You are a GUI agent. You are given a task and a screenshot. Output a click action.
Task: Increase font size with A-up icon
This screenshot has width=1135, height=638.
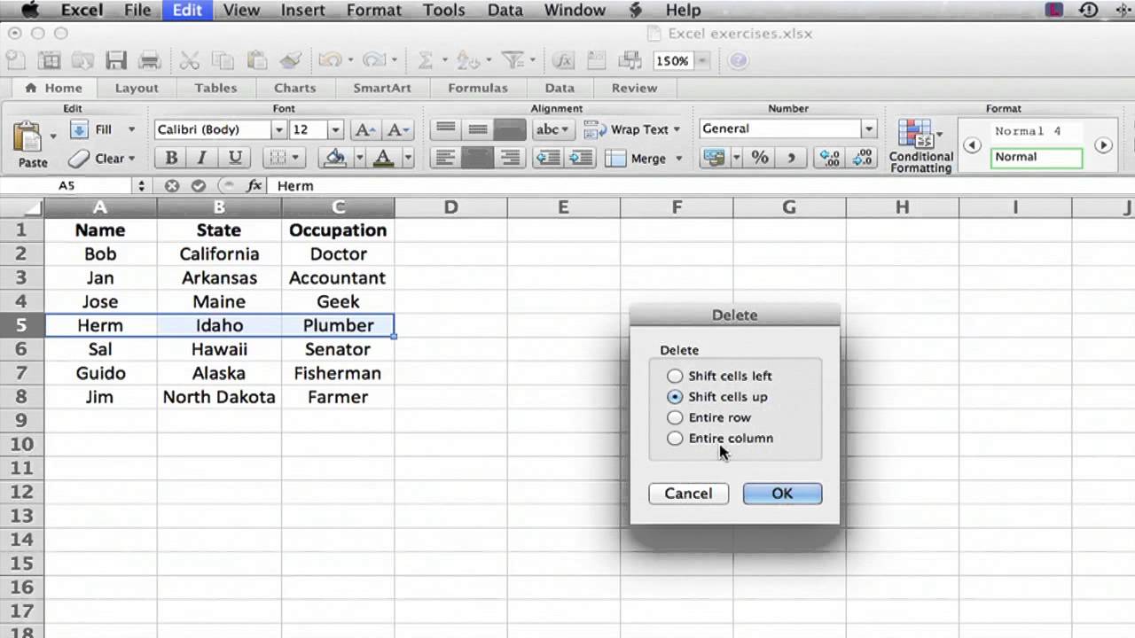point(364,129)
